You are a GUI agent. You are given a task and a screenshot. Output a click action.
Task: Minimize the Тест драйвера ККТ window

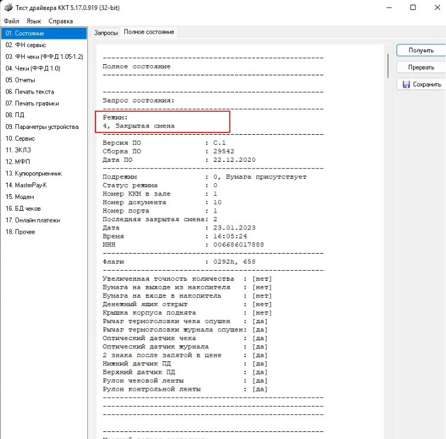click(389, 8)
